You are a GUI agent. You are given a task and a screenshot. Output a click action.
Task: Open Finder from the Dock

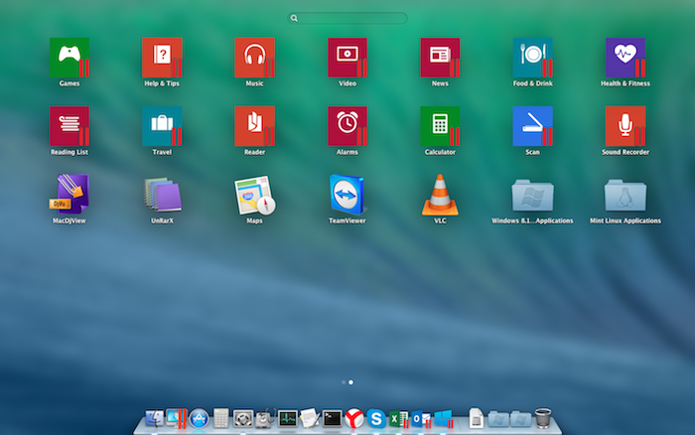click(x=154, y=418)
